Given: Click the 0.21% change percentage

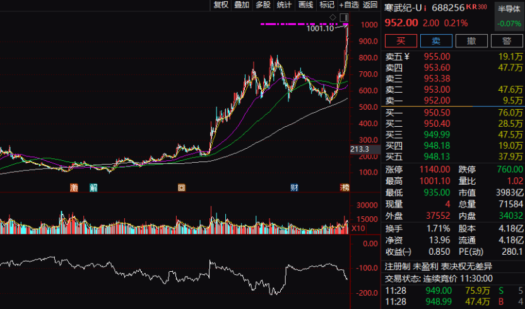Looking at the screenshot, I should click(456, 23).
